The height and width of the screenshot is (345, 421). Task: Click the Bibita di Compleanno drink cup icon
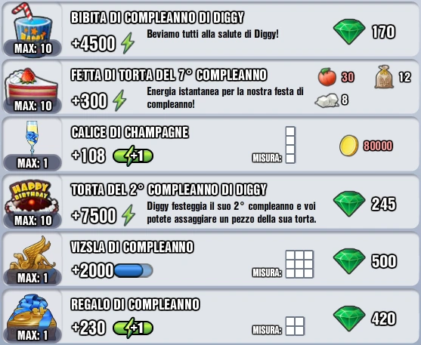coord(32,26)
